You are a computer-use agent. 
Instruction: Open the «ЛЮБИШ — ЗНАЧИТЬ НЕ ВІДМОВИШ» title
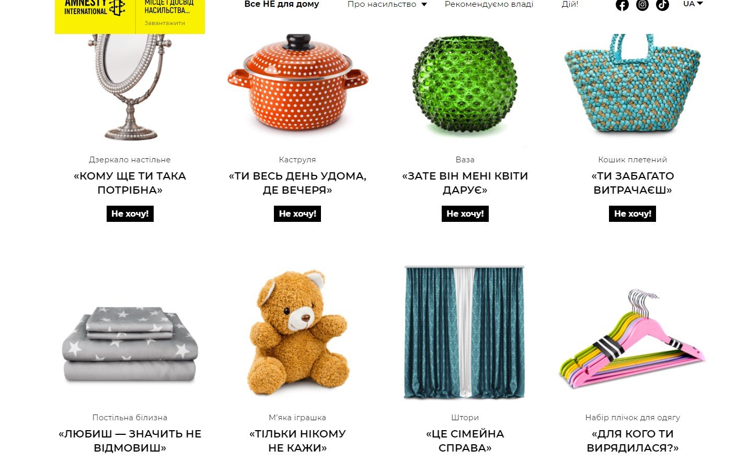click(x=130, y=441)
